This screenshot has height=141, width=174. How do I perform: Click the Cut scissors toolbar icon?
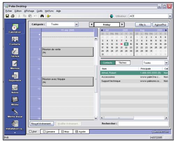19,16
